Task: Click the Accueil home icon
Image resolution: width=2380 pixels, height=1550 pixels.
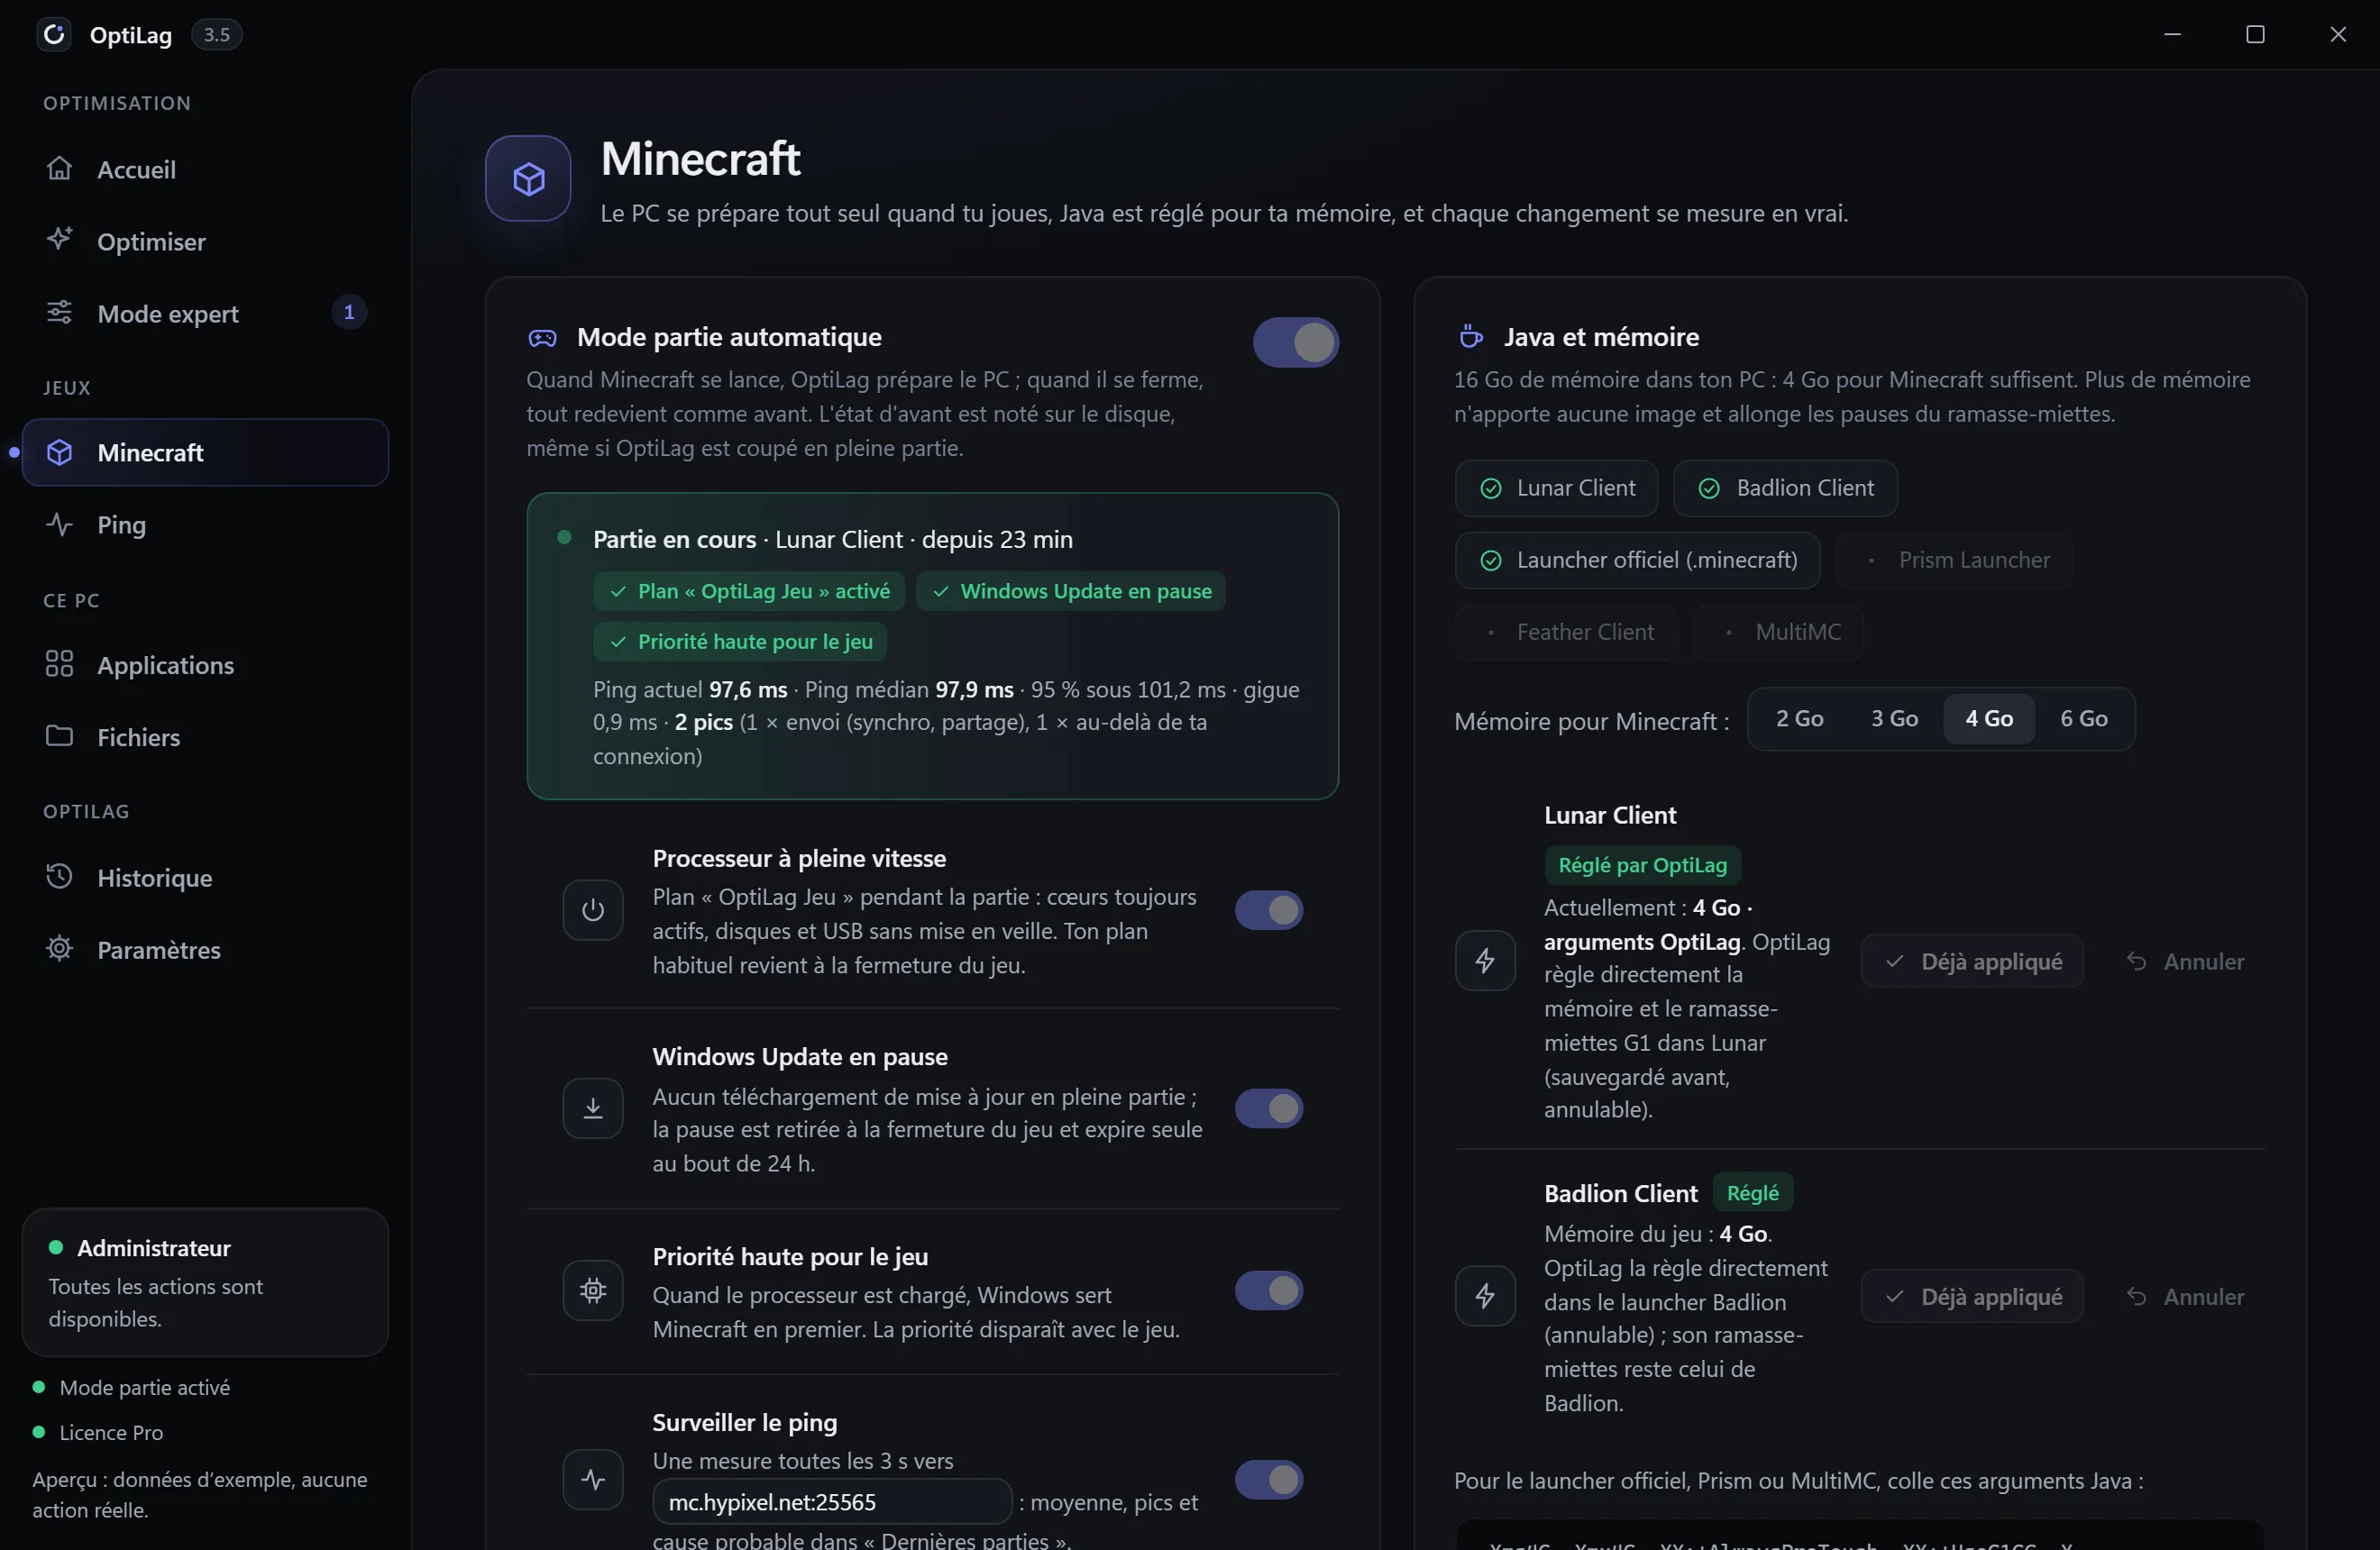Action: [60, 168]
